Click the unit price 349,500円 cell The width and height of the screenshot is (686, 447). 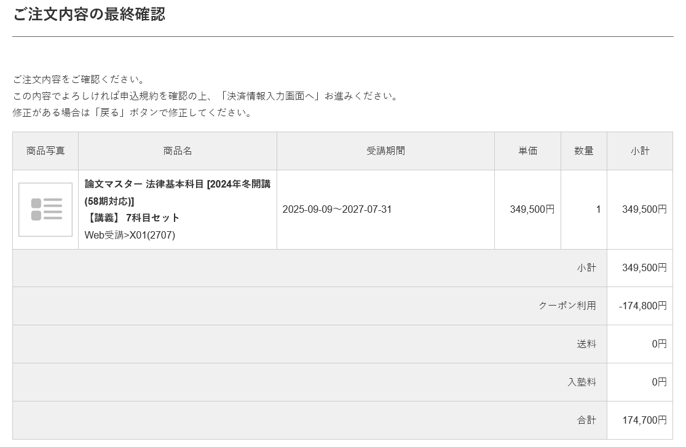pos(532,210)
